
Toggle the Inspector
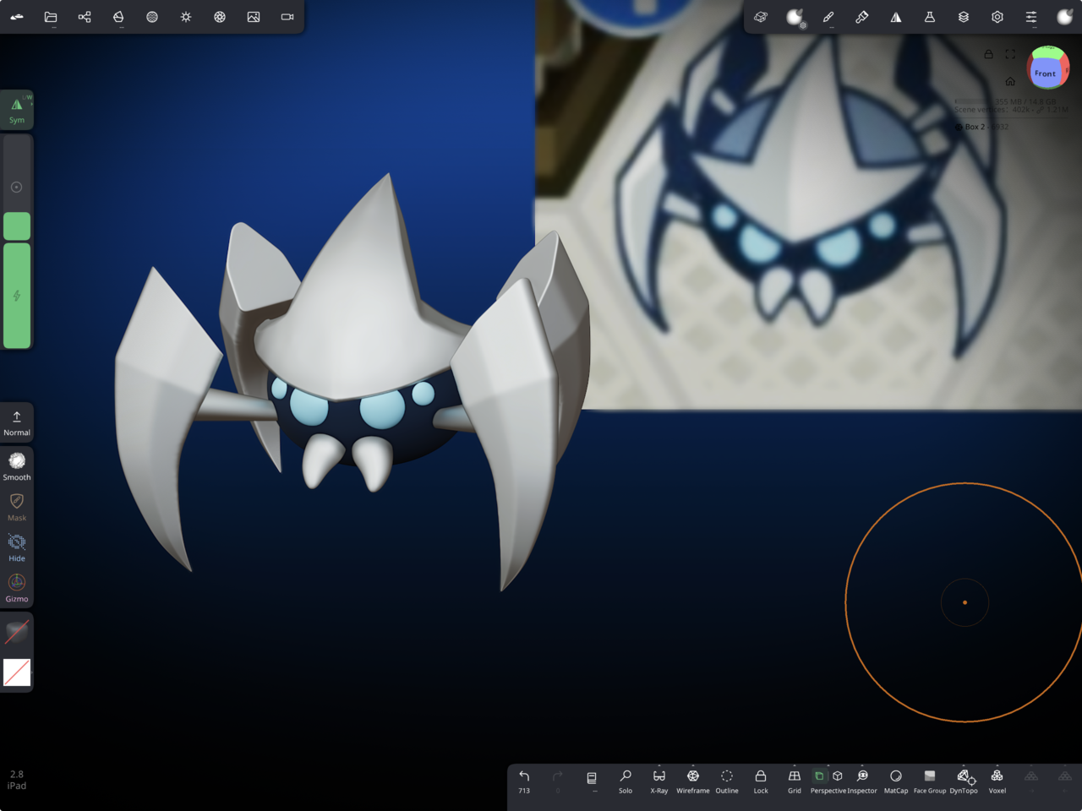[x=862, y=781]
